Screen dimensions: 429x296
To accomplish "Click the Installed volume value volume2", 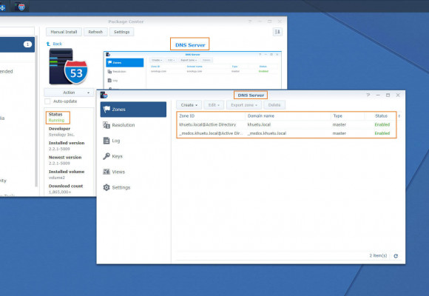I will coord(57,178).
